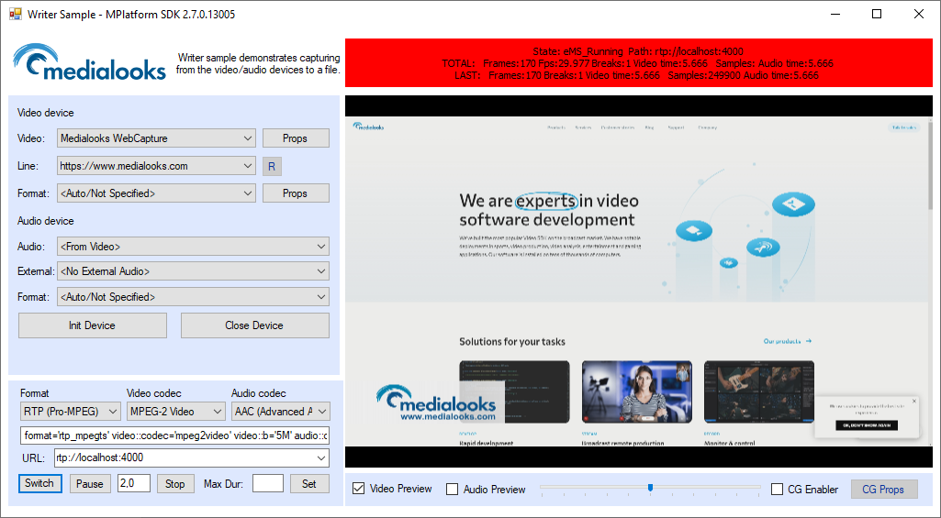
Task: Click the encoder config string text field
Action: [174, 435]
